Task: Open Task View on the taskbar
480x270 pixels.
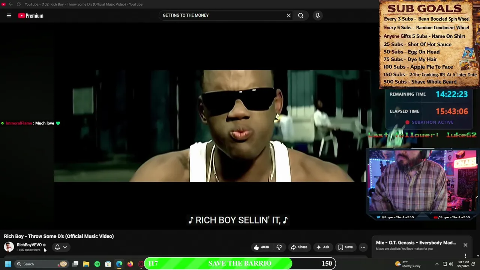Action: (75, 264)
